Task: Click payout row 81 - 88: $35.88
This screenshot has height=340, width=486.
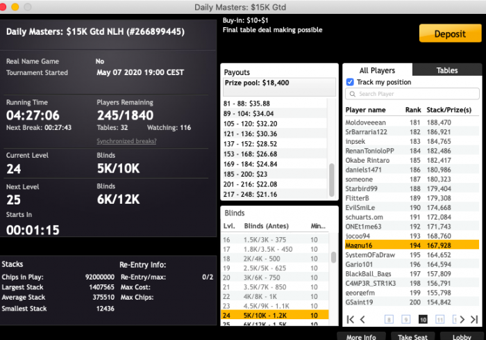Action: [x=275, y=104]
